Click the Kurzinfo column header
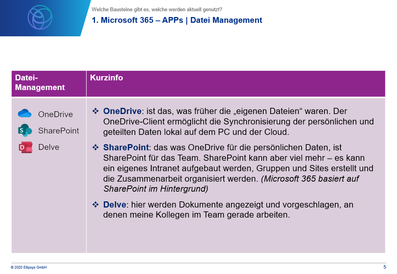The height and width of the screenshot is (274, 397). [107, 78]
